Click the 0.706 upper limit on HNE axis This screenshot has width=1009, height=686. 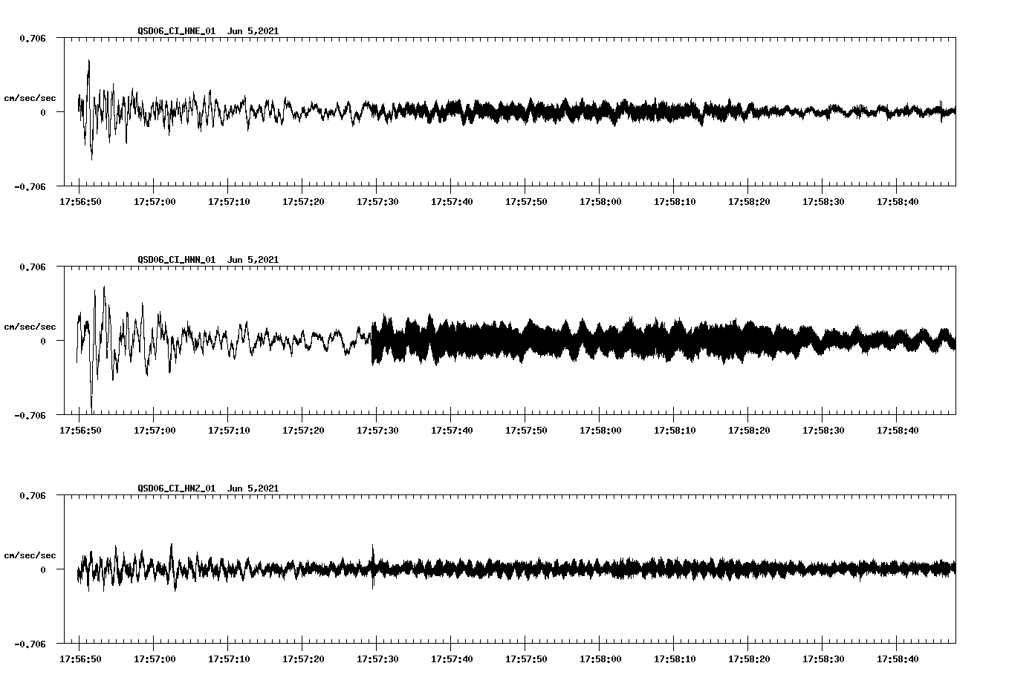[32, 38]
